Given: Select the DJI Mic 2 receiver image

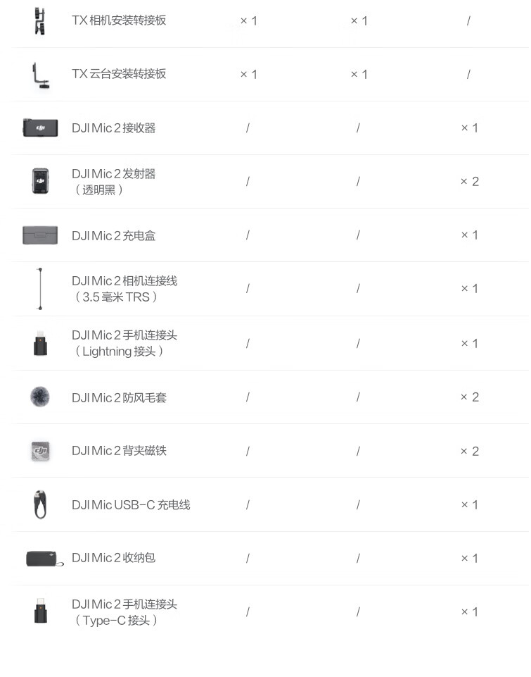Looking at the screenshot, I should click(40, 128).
